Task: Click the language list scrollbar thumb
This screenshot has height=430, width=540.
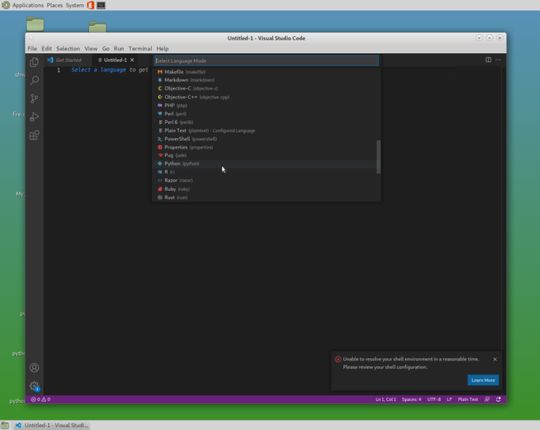Action: pos(379,156)
